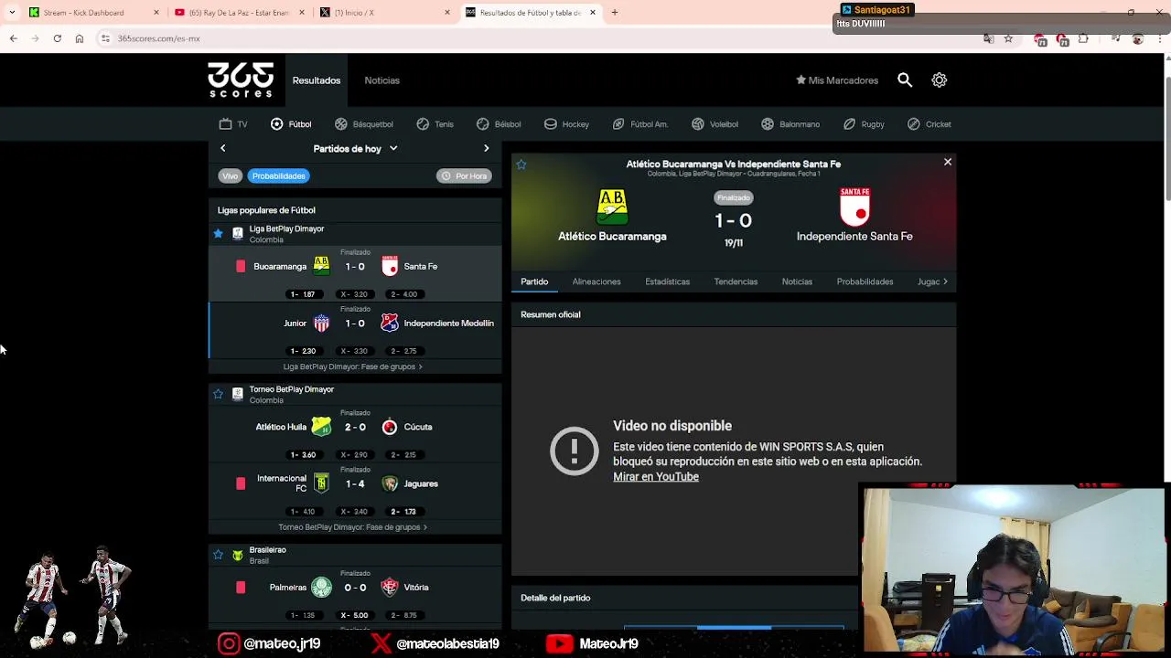Click the Junior team crest
The width and height of the screenshot is (1171, 658).
[321, 323]
